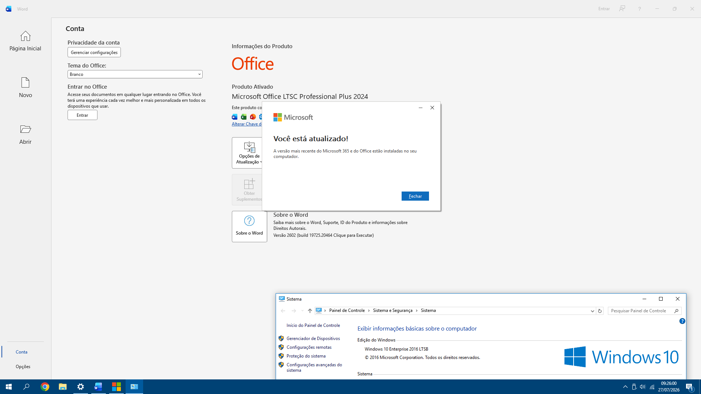
Task: Click the Entrar button under Entrar no Office
Action: 83,115
